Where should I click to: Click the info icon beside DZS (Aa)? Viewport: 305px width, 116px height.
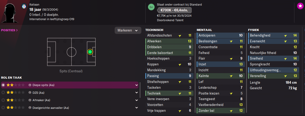(x=30, y=93)
